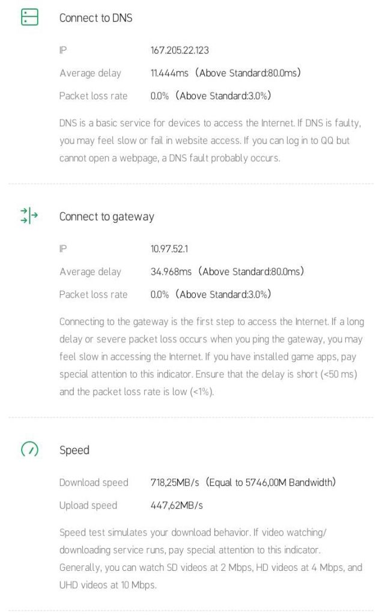Image resolution: width=382 pixels, height=616 pixels.
Task: Click the Download speed label
Action: [94, 482]
